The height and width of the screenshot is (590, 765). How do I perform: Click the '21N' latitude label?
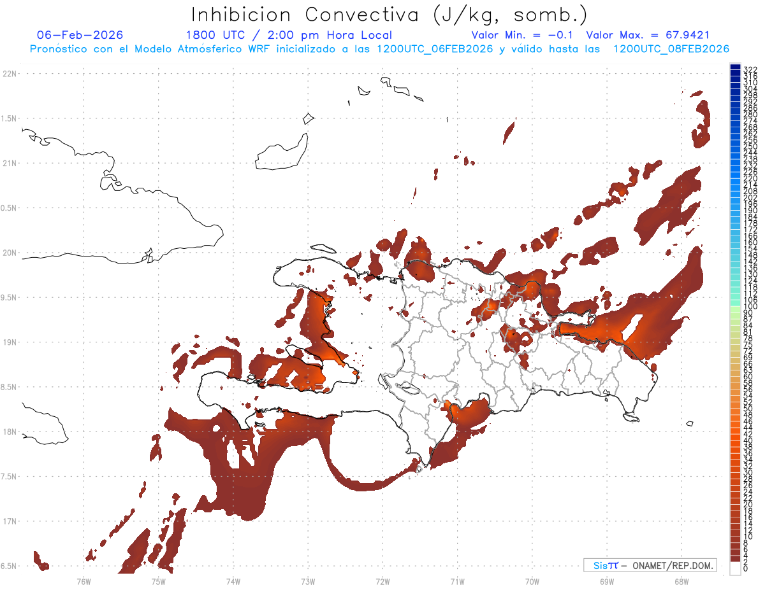(x=10, y=163)
